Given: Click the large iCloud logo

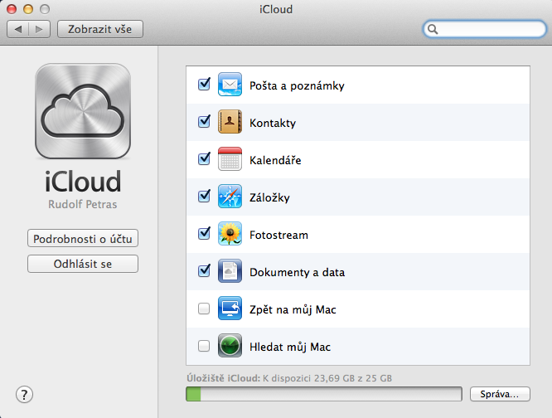Looking at the screenshot, I should pos(82,113).
